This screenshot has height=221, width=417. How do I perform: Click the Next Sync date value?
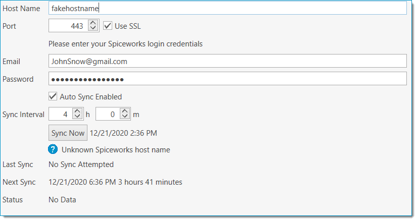coord(82,182)
